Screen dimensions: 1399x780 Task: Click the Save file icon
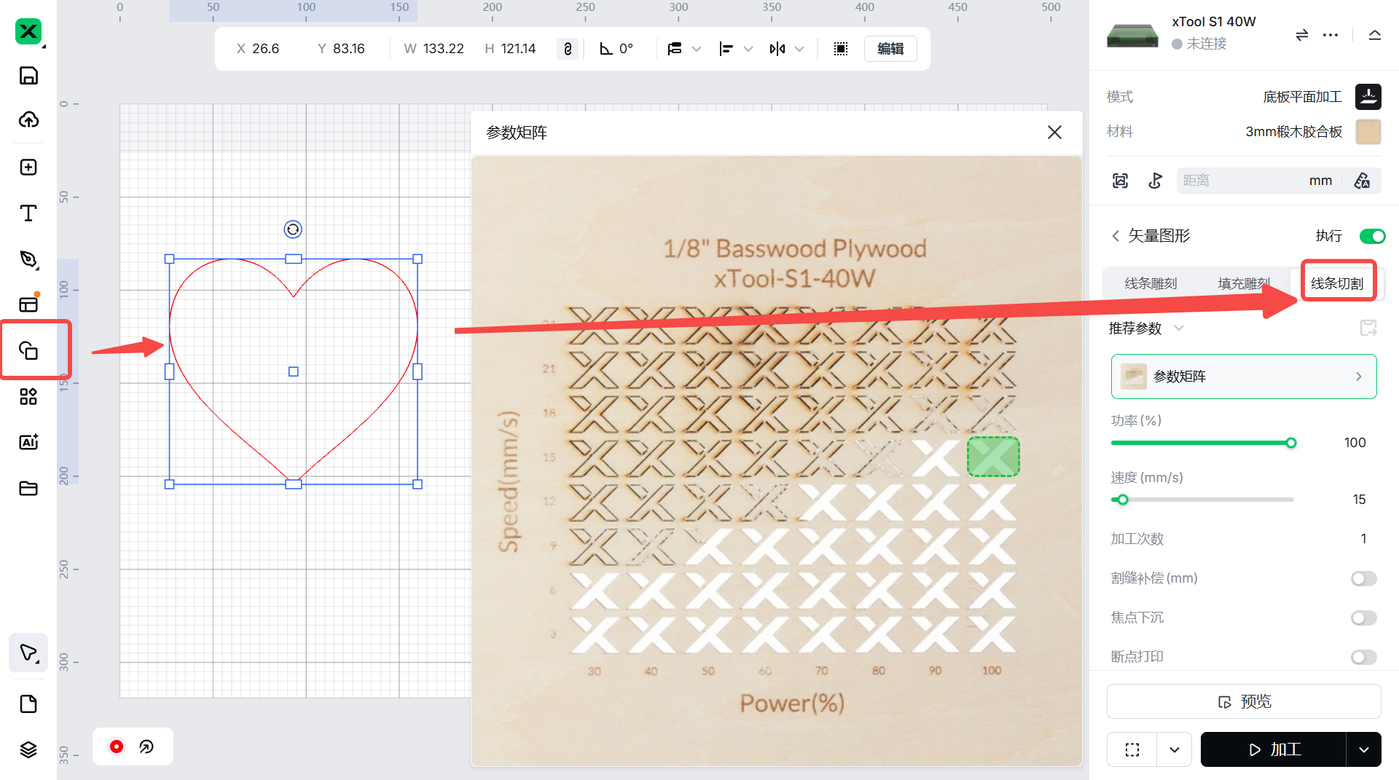(x=28, y=76)
